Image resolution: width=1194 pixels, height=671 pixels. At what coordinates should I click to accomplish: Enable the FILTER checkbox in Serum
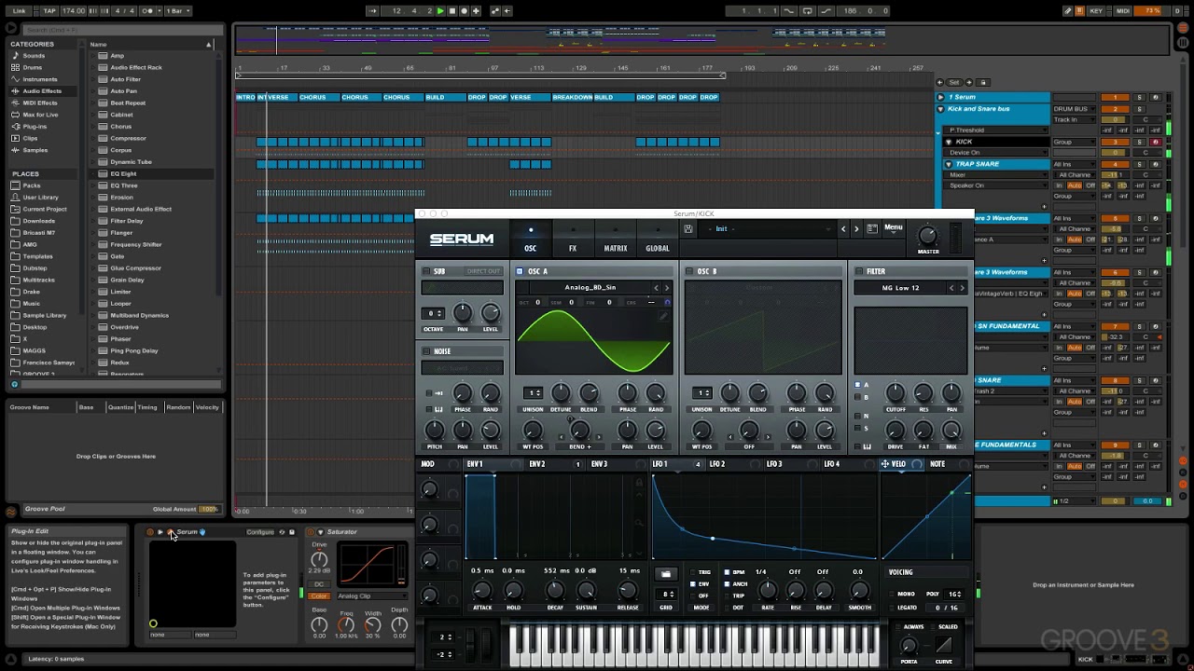pos(859,271)
